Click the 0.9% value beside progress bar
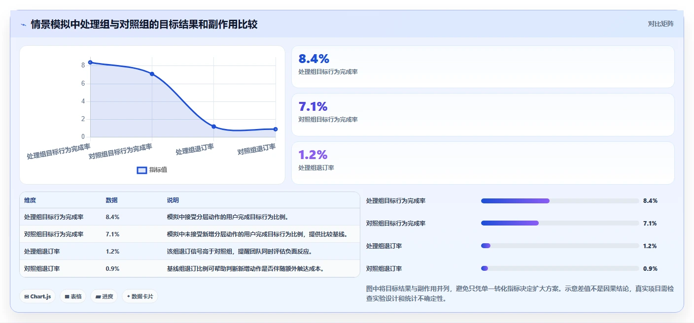This screenshot has height=323, width=694. click(x=650, y=269)
